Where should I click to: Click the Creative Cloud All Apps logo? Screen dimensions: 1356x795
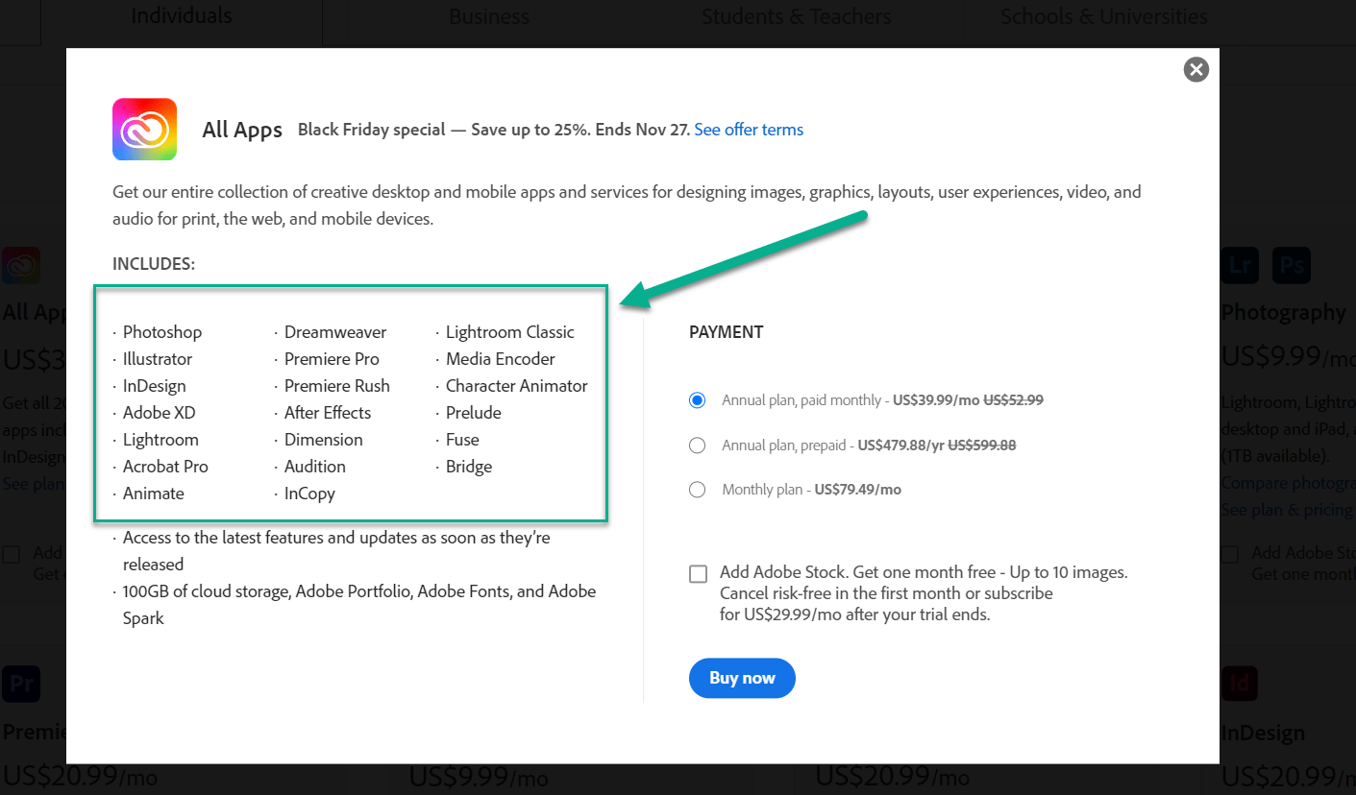click(x=144, y=130)
